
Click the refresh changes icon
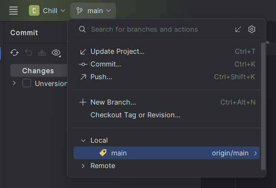(14, 53)
